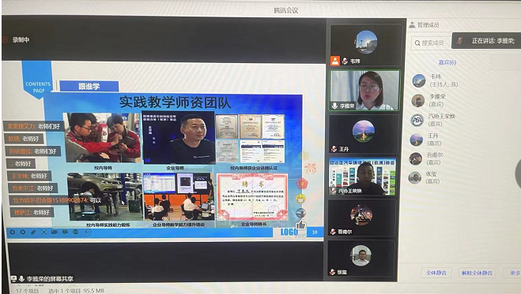This screenshot has width=521, height=294.
Task: Click the thumbs-up reaction icon
Action: 300,225
